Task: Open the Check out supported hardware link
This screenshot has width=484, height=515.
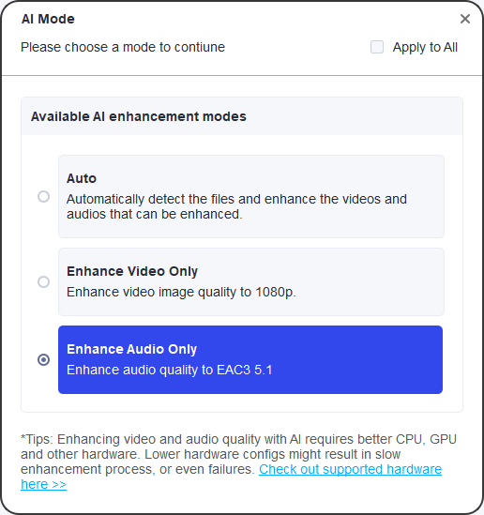Action: pos(350,469)
